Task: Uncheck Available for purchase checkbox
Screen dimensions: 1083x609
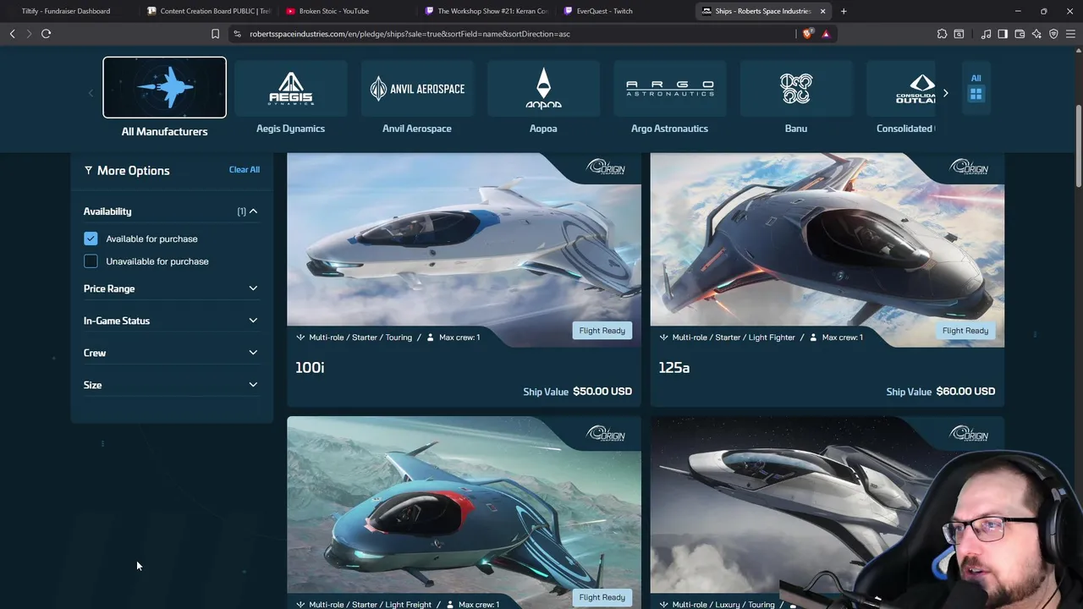Action: pos(91,239)
